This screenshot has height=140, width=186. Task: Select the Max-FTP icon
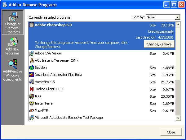[x=31, y=110]
